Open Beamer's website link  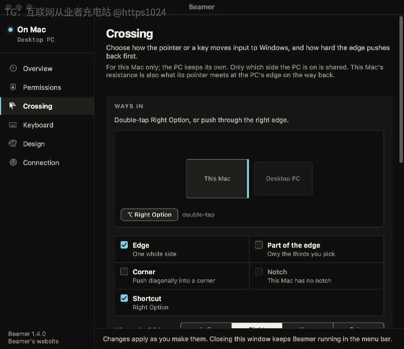[33, 341]
